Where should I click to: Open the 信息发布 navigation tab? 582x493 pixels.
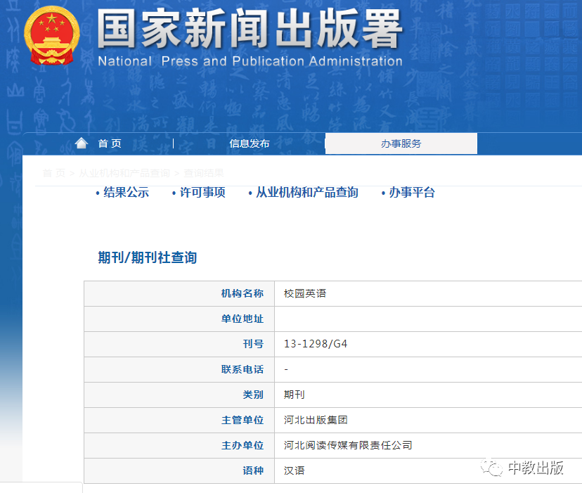click(x=249, y=143)
